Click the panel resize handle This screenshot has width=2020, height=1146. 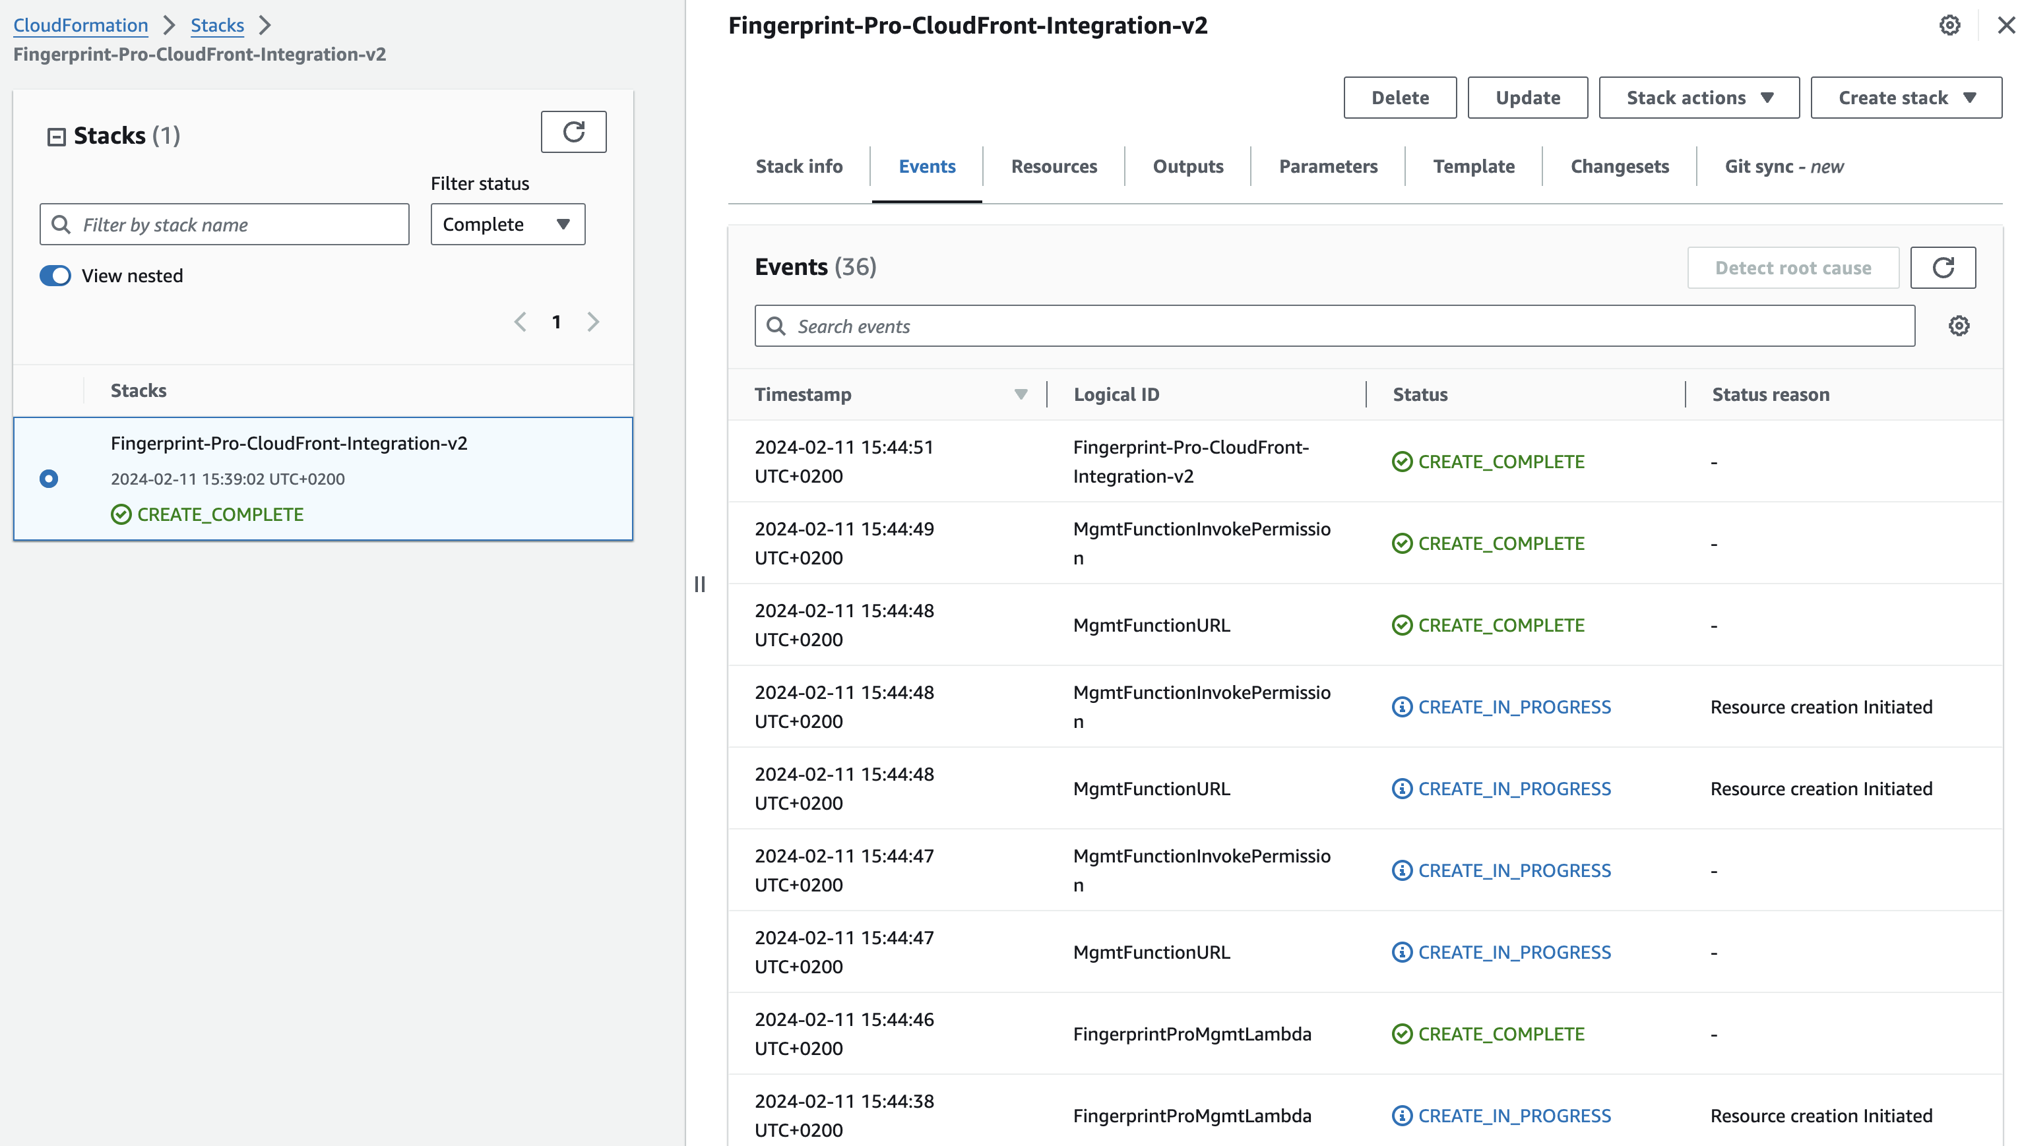tap(700, 584)
